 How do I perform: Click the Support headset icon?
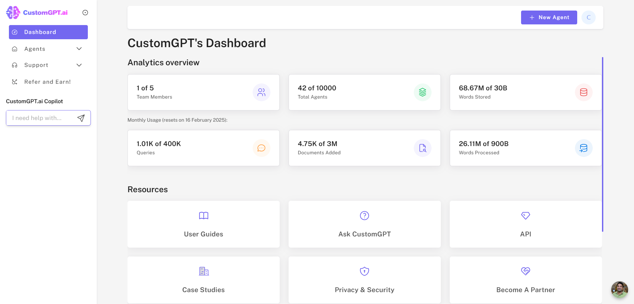click(15, 65)
